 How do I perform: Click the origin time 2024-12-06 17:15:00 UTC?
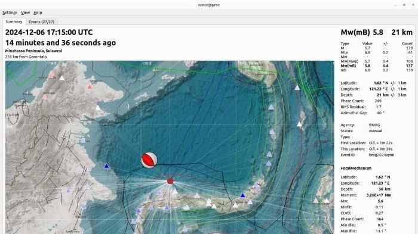49,32
